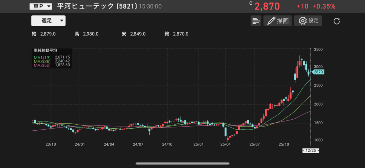
Task: Open the volume-by-price bars icon
Action: pos(256,21)
